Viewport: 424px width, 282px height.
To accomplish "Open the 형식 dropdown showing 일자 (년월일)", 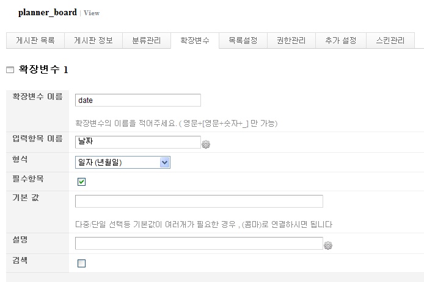I will click(x=123, y=162).
